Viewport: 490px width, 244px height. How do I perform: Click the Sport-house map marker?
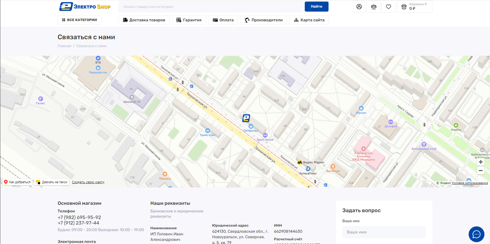pyautogui.click(x=265, y=135)
